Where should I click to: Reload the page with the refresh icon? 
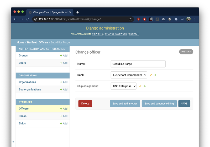coord(28,19)
